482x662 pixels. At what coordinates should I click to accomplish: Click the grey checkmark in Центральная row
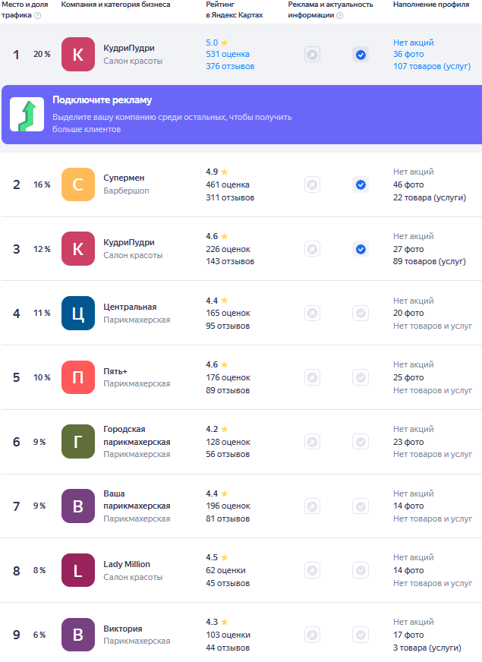click(361, 313)
